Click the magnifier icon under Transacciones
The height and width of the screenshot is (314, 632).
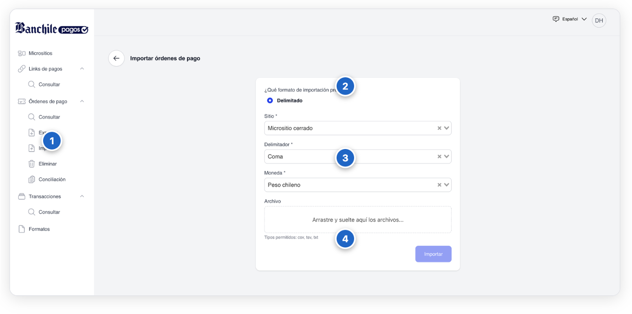tap(31, 212)
